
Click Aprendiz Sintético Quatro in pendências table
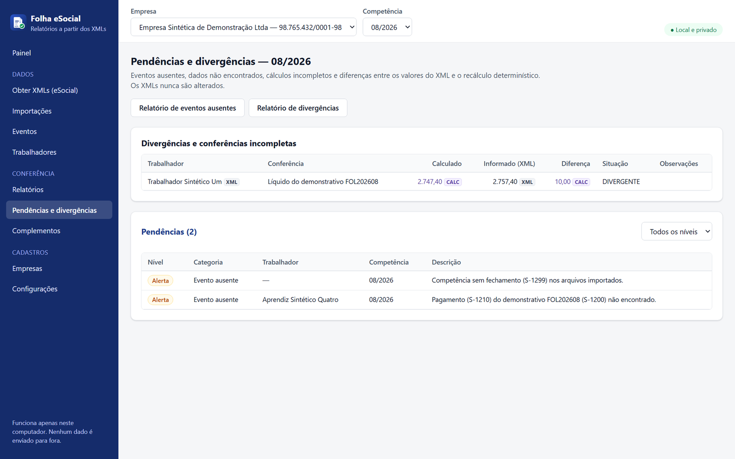[x=300, y=300]
